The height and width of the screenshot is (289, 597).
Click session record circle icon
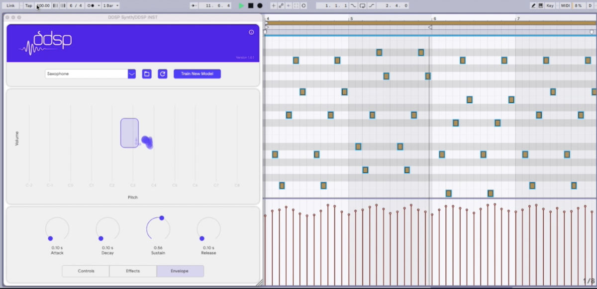pyautogui.click(x=303, y=5)
